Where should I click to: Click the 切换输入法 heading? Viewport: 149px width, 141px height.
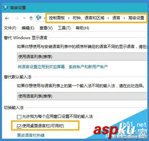coord(14,108)
